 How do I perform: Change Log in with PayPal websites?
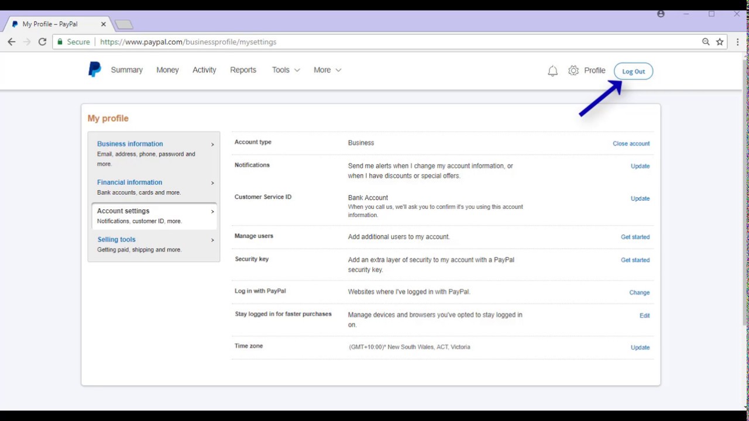(639, 292)
